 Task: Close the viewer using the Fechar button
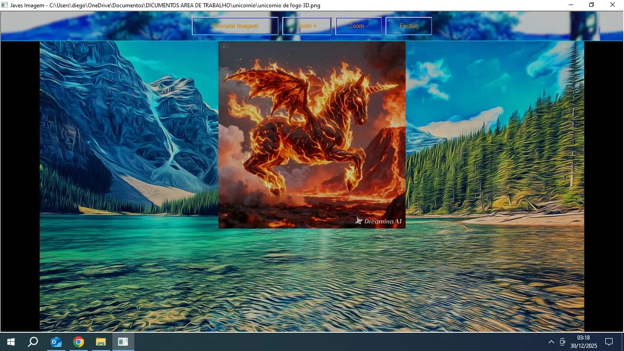(x=409, y=26)
